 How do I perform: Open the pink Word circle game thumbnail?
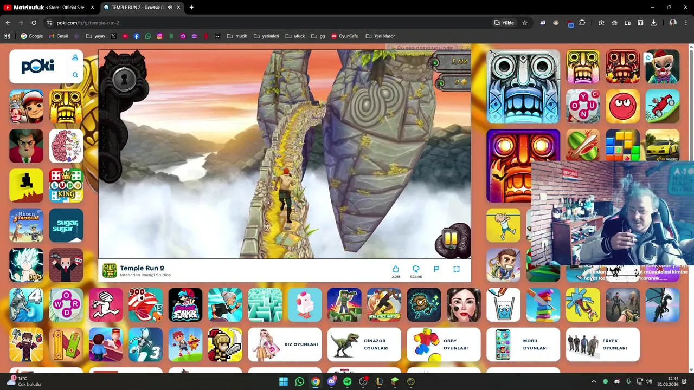[66, 305]
